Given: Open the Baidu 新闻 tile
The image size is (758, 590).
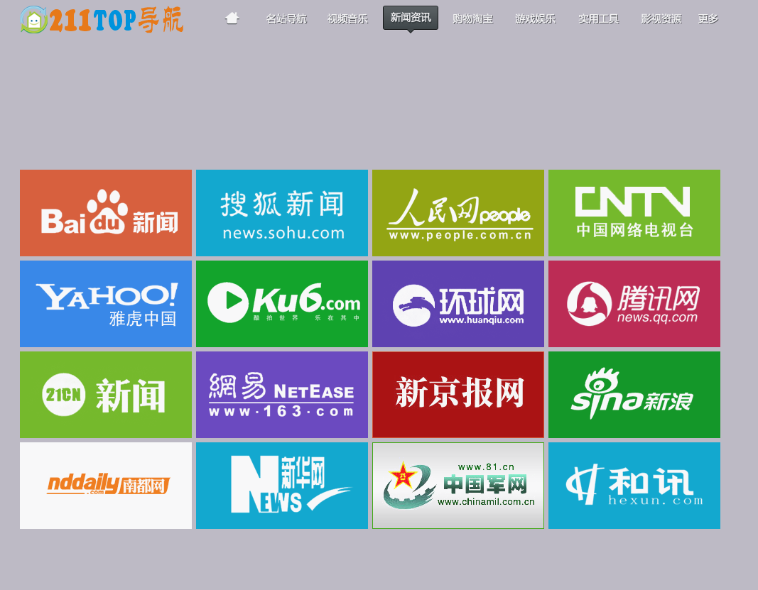Looking at the screenshot, I should pos(106,213).
